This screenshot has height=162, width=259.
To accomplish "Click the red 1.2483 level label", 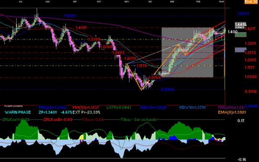I will (x=118, y=53).
